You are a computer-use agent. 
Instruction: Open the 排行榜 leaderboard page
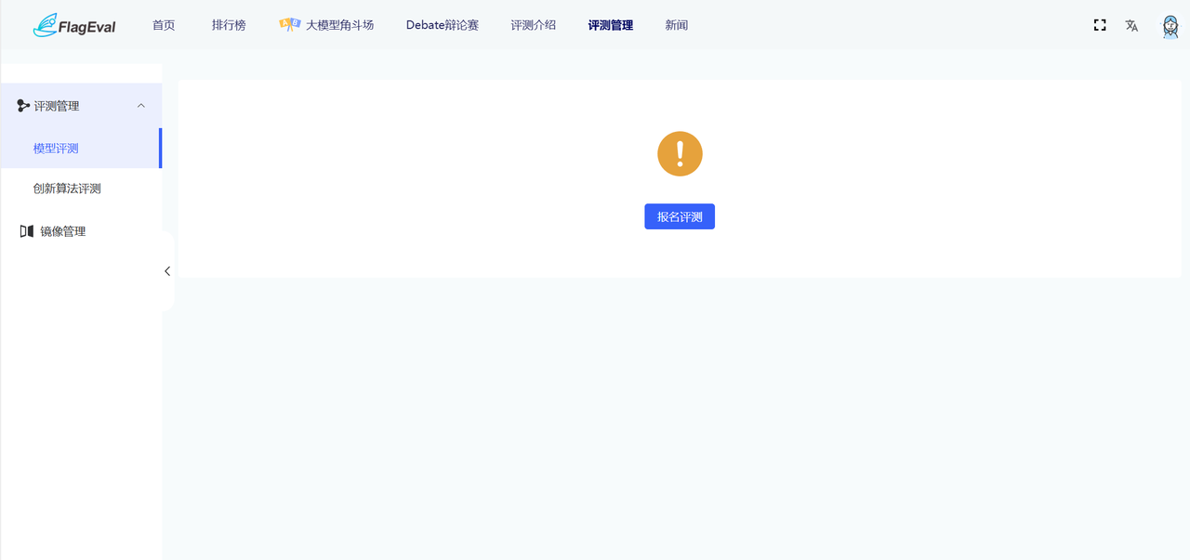229,25
